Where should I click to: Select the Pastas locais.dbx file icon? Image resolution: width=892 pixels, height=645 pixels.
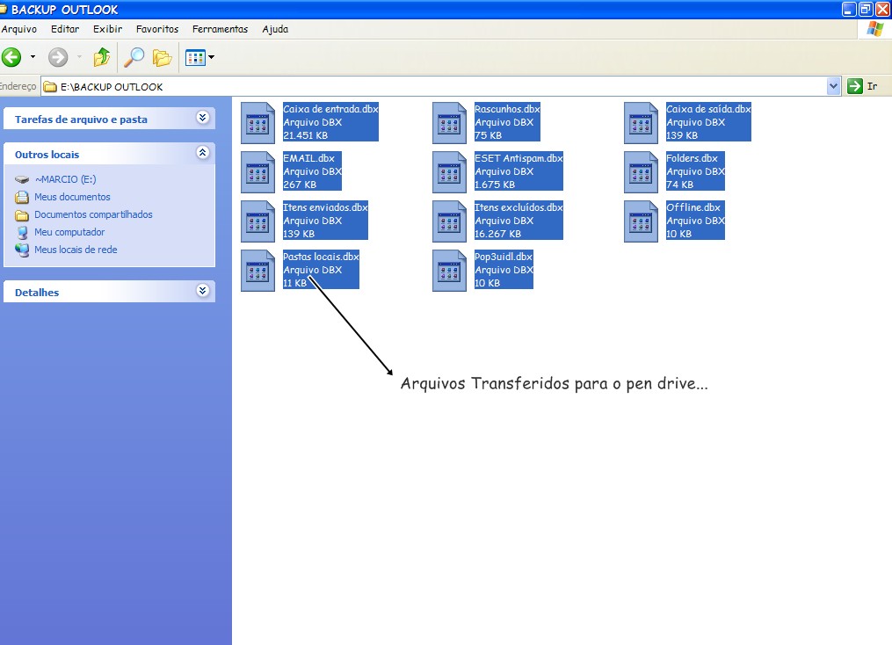point(257,271)
